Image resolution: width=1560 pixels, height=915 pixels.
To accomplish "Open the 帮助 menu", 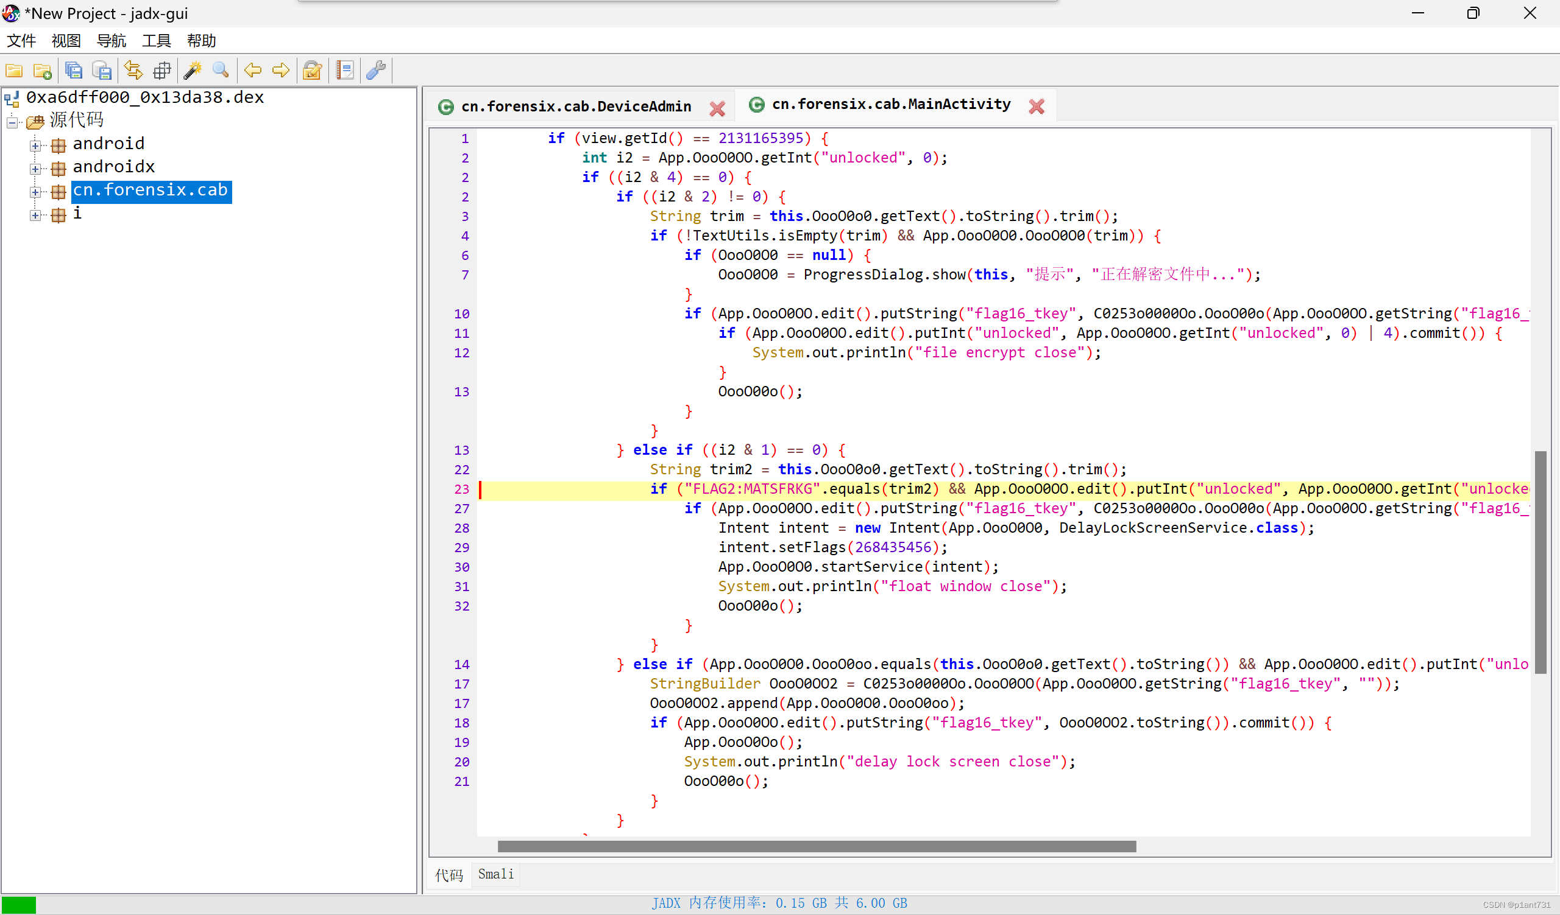I will coord(202,41).
